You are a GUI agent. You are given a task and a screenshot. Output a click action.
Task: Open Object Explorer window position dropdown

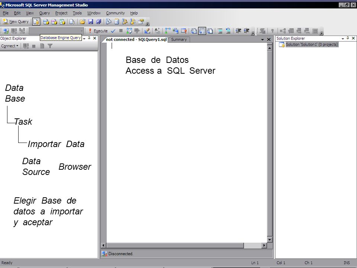click(84, 38)
